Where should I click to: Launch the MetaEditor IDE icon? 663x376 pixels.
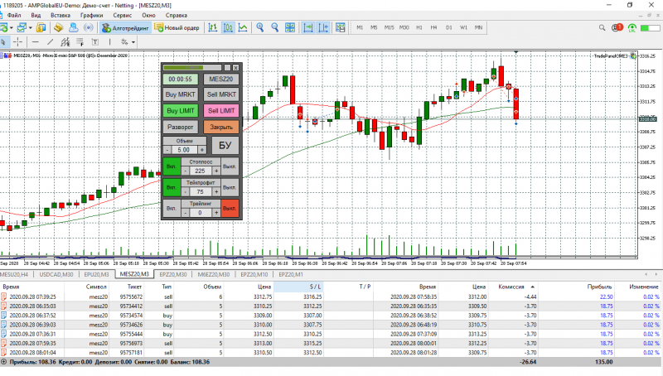[x=58, y=27]
